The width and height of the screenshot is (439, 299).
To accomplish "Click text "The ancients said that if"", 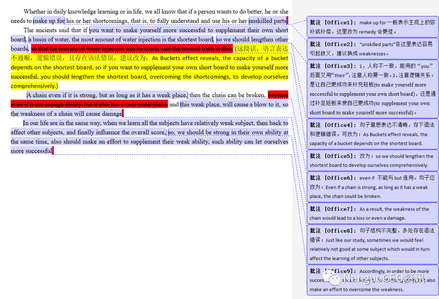I will pos(56,30).
